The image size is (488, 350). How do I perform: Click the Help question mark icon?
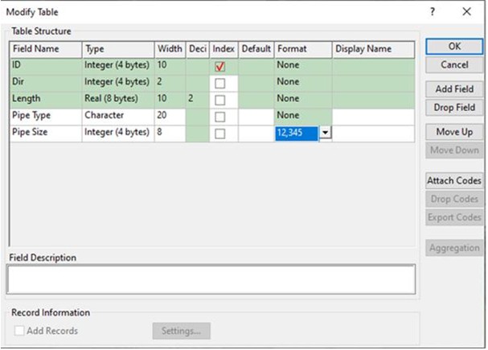[x=433, y=12]
